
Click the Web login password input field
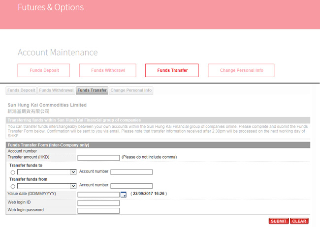tap(98, 211)
